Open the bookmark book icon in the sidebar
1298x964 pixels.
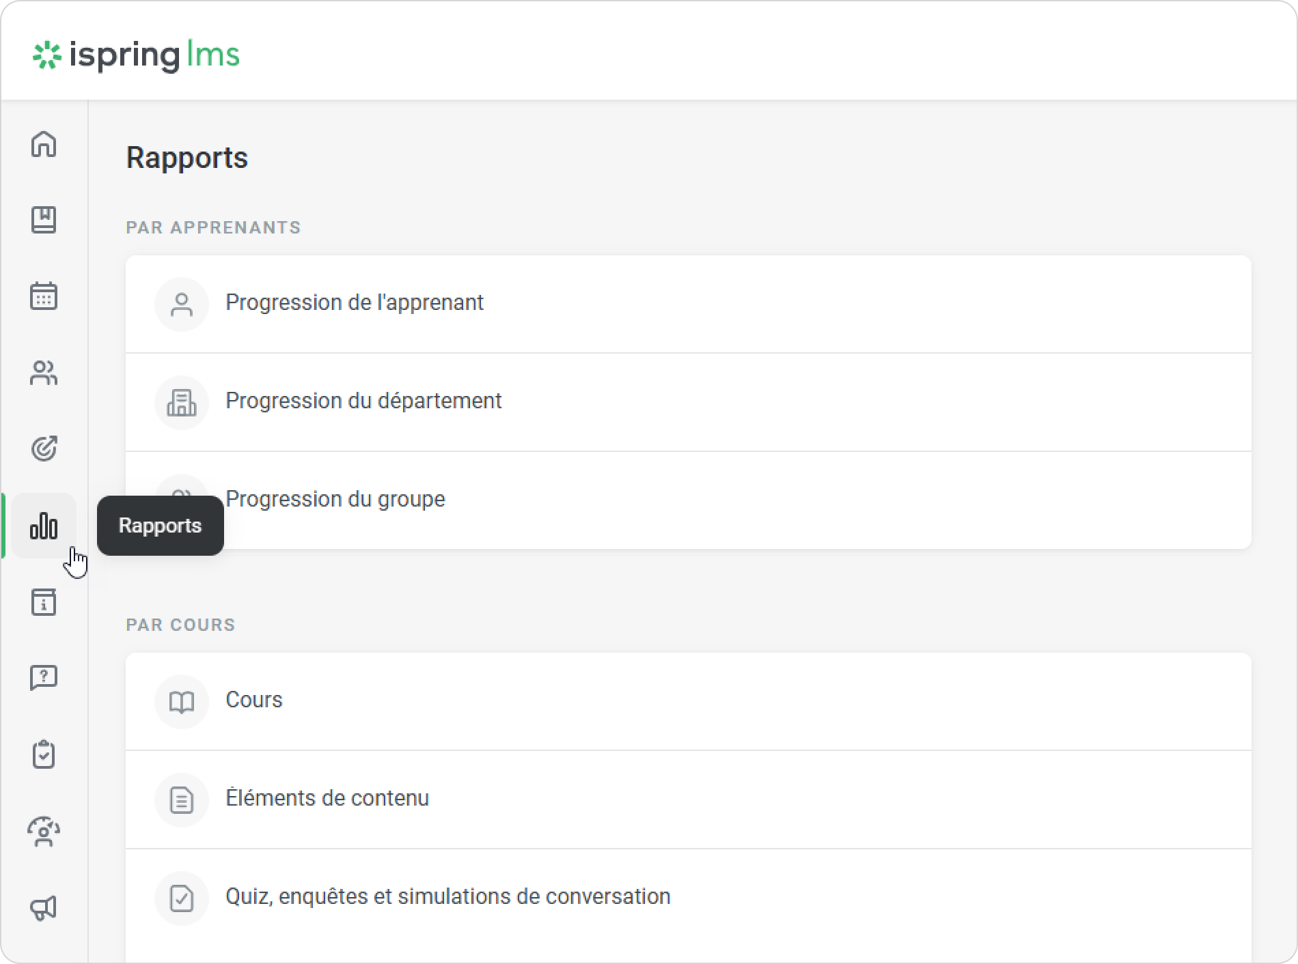click(44, 220)
